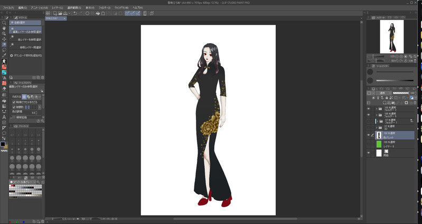This screenshot has height=224, width=422.
Task: Select the Hand move-canvas tool
Action: click(4, 28)
